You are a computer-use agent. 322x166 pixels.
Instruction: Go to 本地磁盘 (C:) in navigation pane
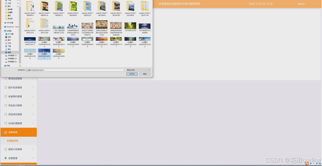point(11,56)
